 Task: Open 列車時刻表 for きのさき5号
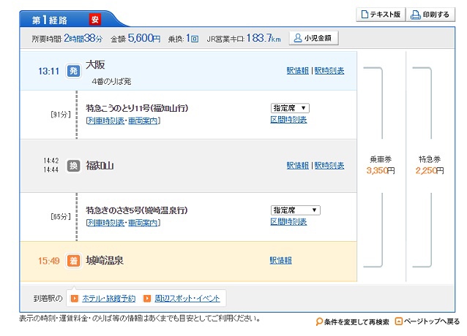(105, 223)
